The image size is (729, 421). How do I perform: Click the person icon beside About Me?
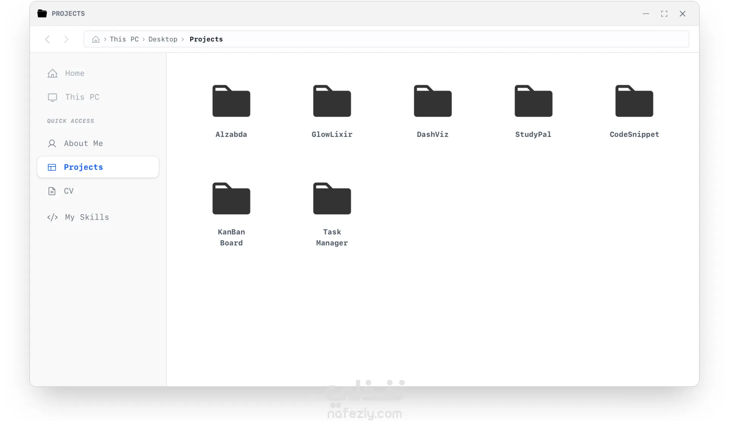pos(52,143)
